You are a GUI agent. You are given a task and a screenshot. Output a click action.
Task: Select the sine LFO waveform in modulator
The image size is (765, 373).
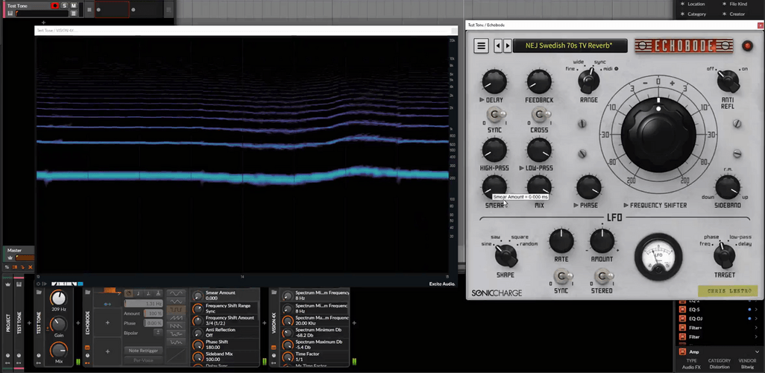click(176, 293)
